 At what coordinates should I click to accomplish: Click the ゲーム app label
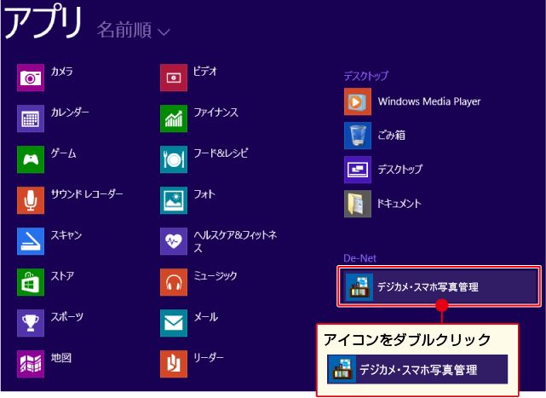pyautogui.click(x=63, y=153)
